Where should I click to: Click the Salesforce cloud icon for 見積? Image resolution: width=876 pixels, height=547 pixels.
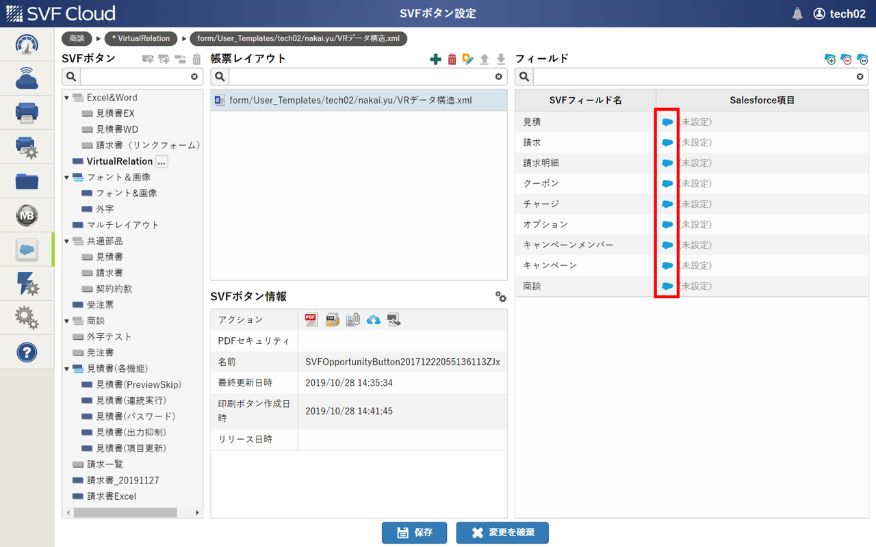coord(667,122)
